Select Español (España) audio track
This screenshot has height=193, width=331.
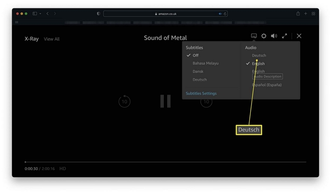point(266,85)
